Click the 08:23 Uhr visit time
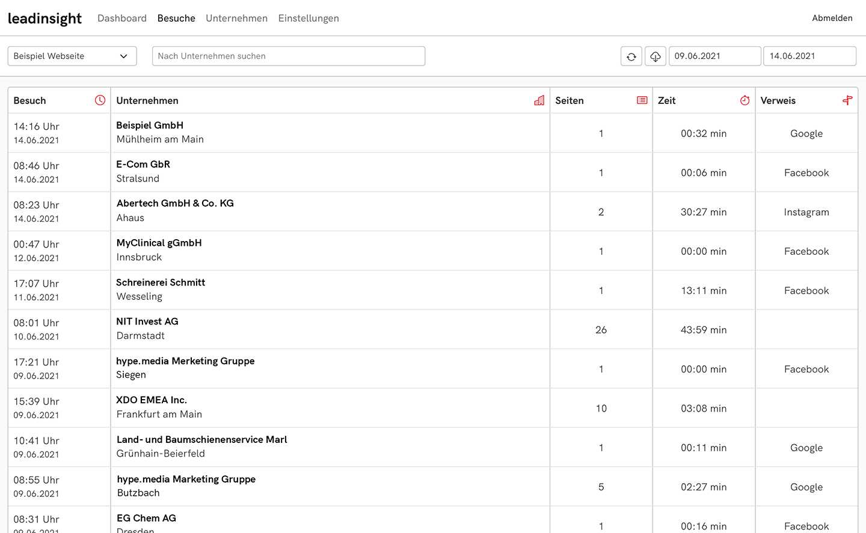Image resolution: width=866 pixels, height=533 pixels. coord(37,205)
